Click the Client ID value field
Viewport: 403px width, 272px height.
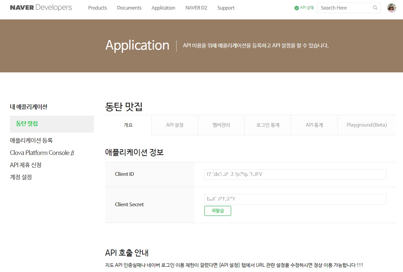[x=295, y=174]
